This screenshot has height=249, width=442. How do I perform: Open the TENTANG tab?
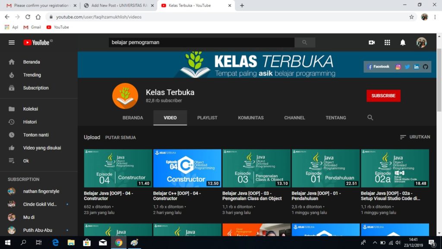tap(336, 118)
